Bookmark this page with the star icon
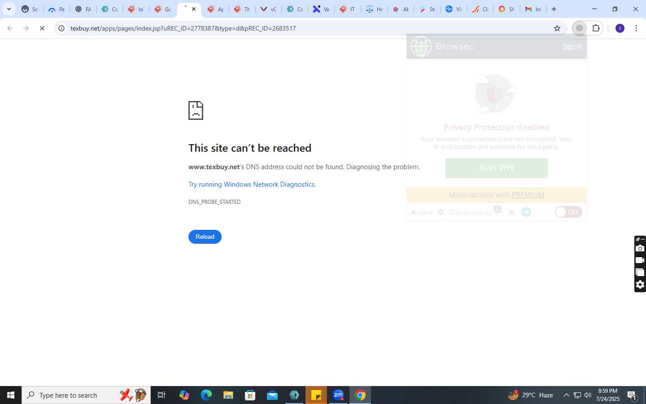This screenshot has width=646, height=404. 557,28
